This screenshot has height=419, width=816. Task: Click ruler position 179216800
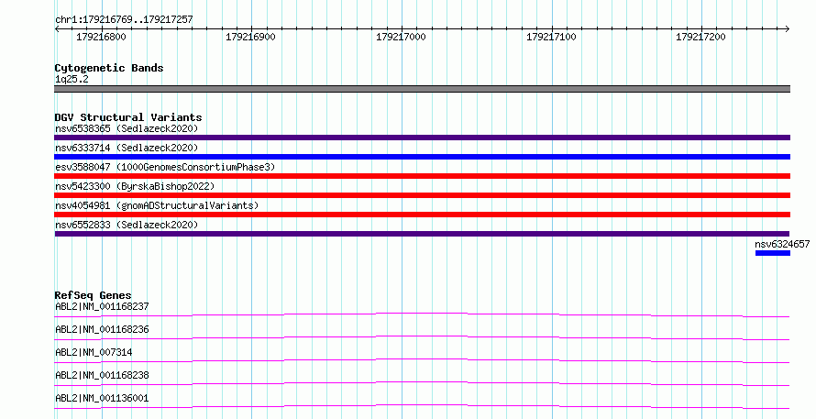coord(101,37)
